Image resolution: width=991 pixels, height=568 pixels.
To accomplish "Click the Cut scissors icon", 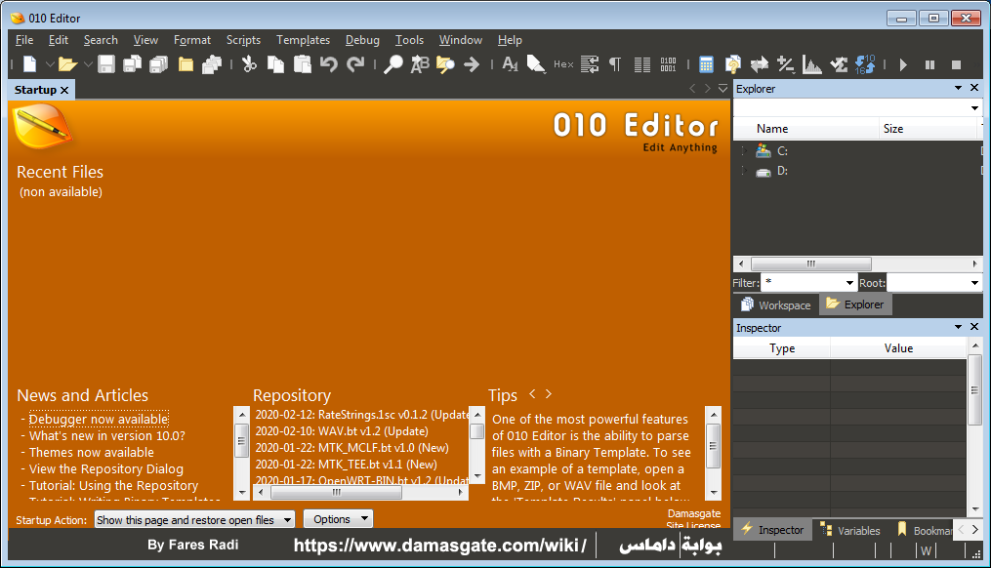I will [249, 63].
